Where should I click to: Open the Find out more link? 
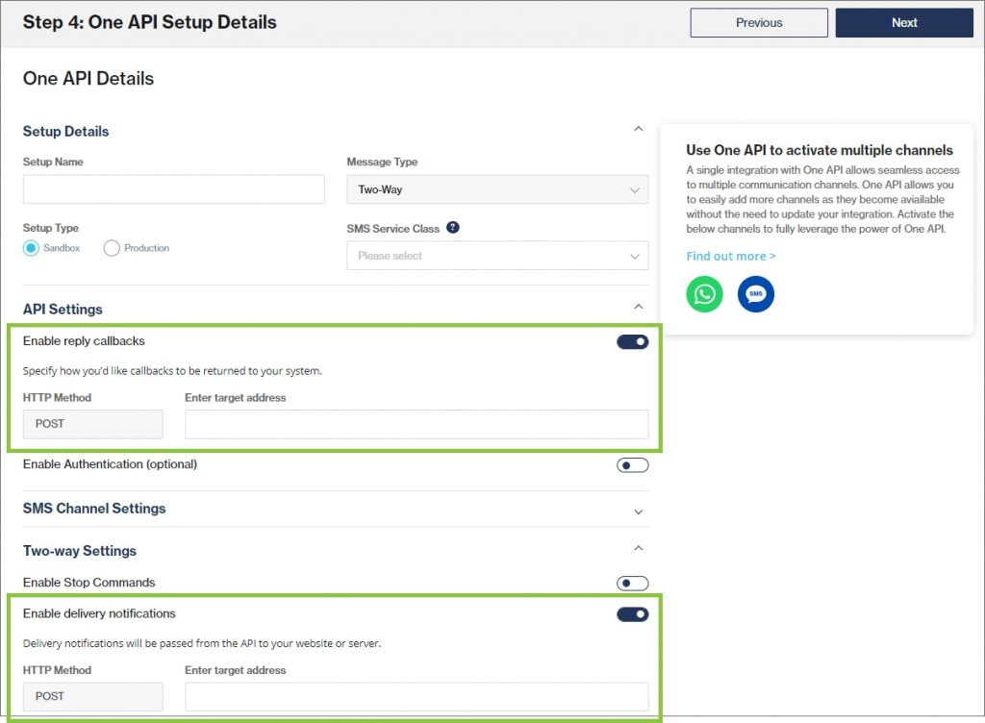point(730,256)
